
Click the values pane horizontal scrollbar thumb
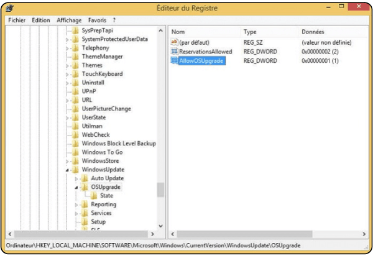click(244, 234)
